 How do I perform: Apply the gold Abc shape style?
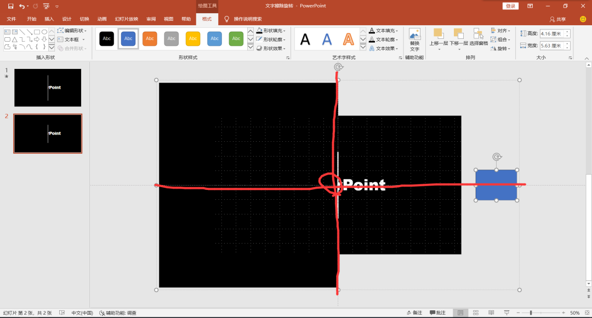pyautogui.click(x=193, y=38)
